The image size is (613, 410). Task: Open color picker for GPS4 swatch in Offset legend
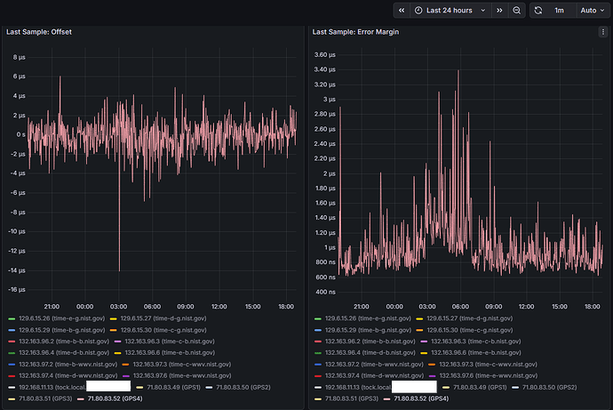pyautogui.click(x=81, y=399)
